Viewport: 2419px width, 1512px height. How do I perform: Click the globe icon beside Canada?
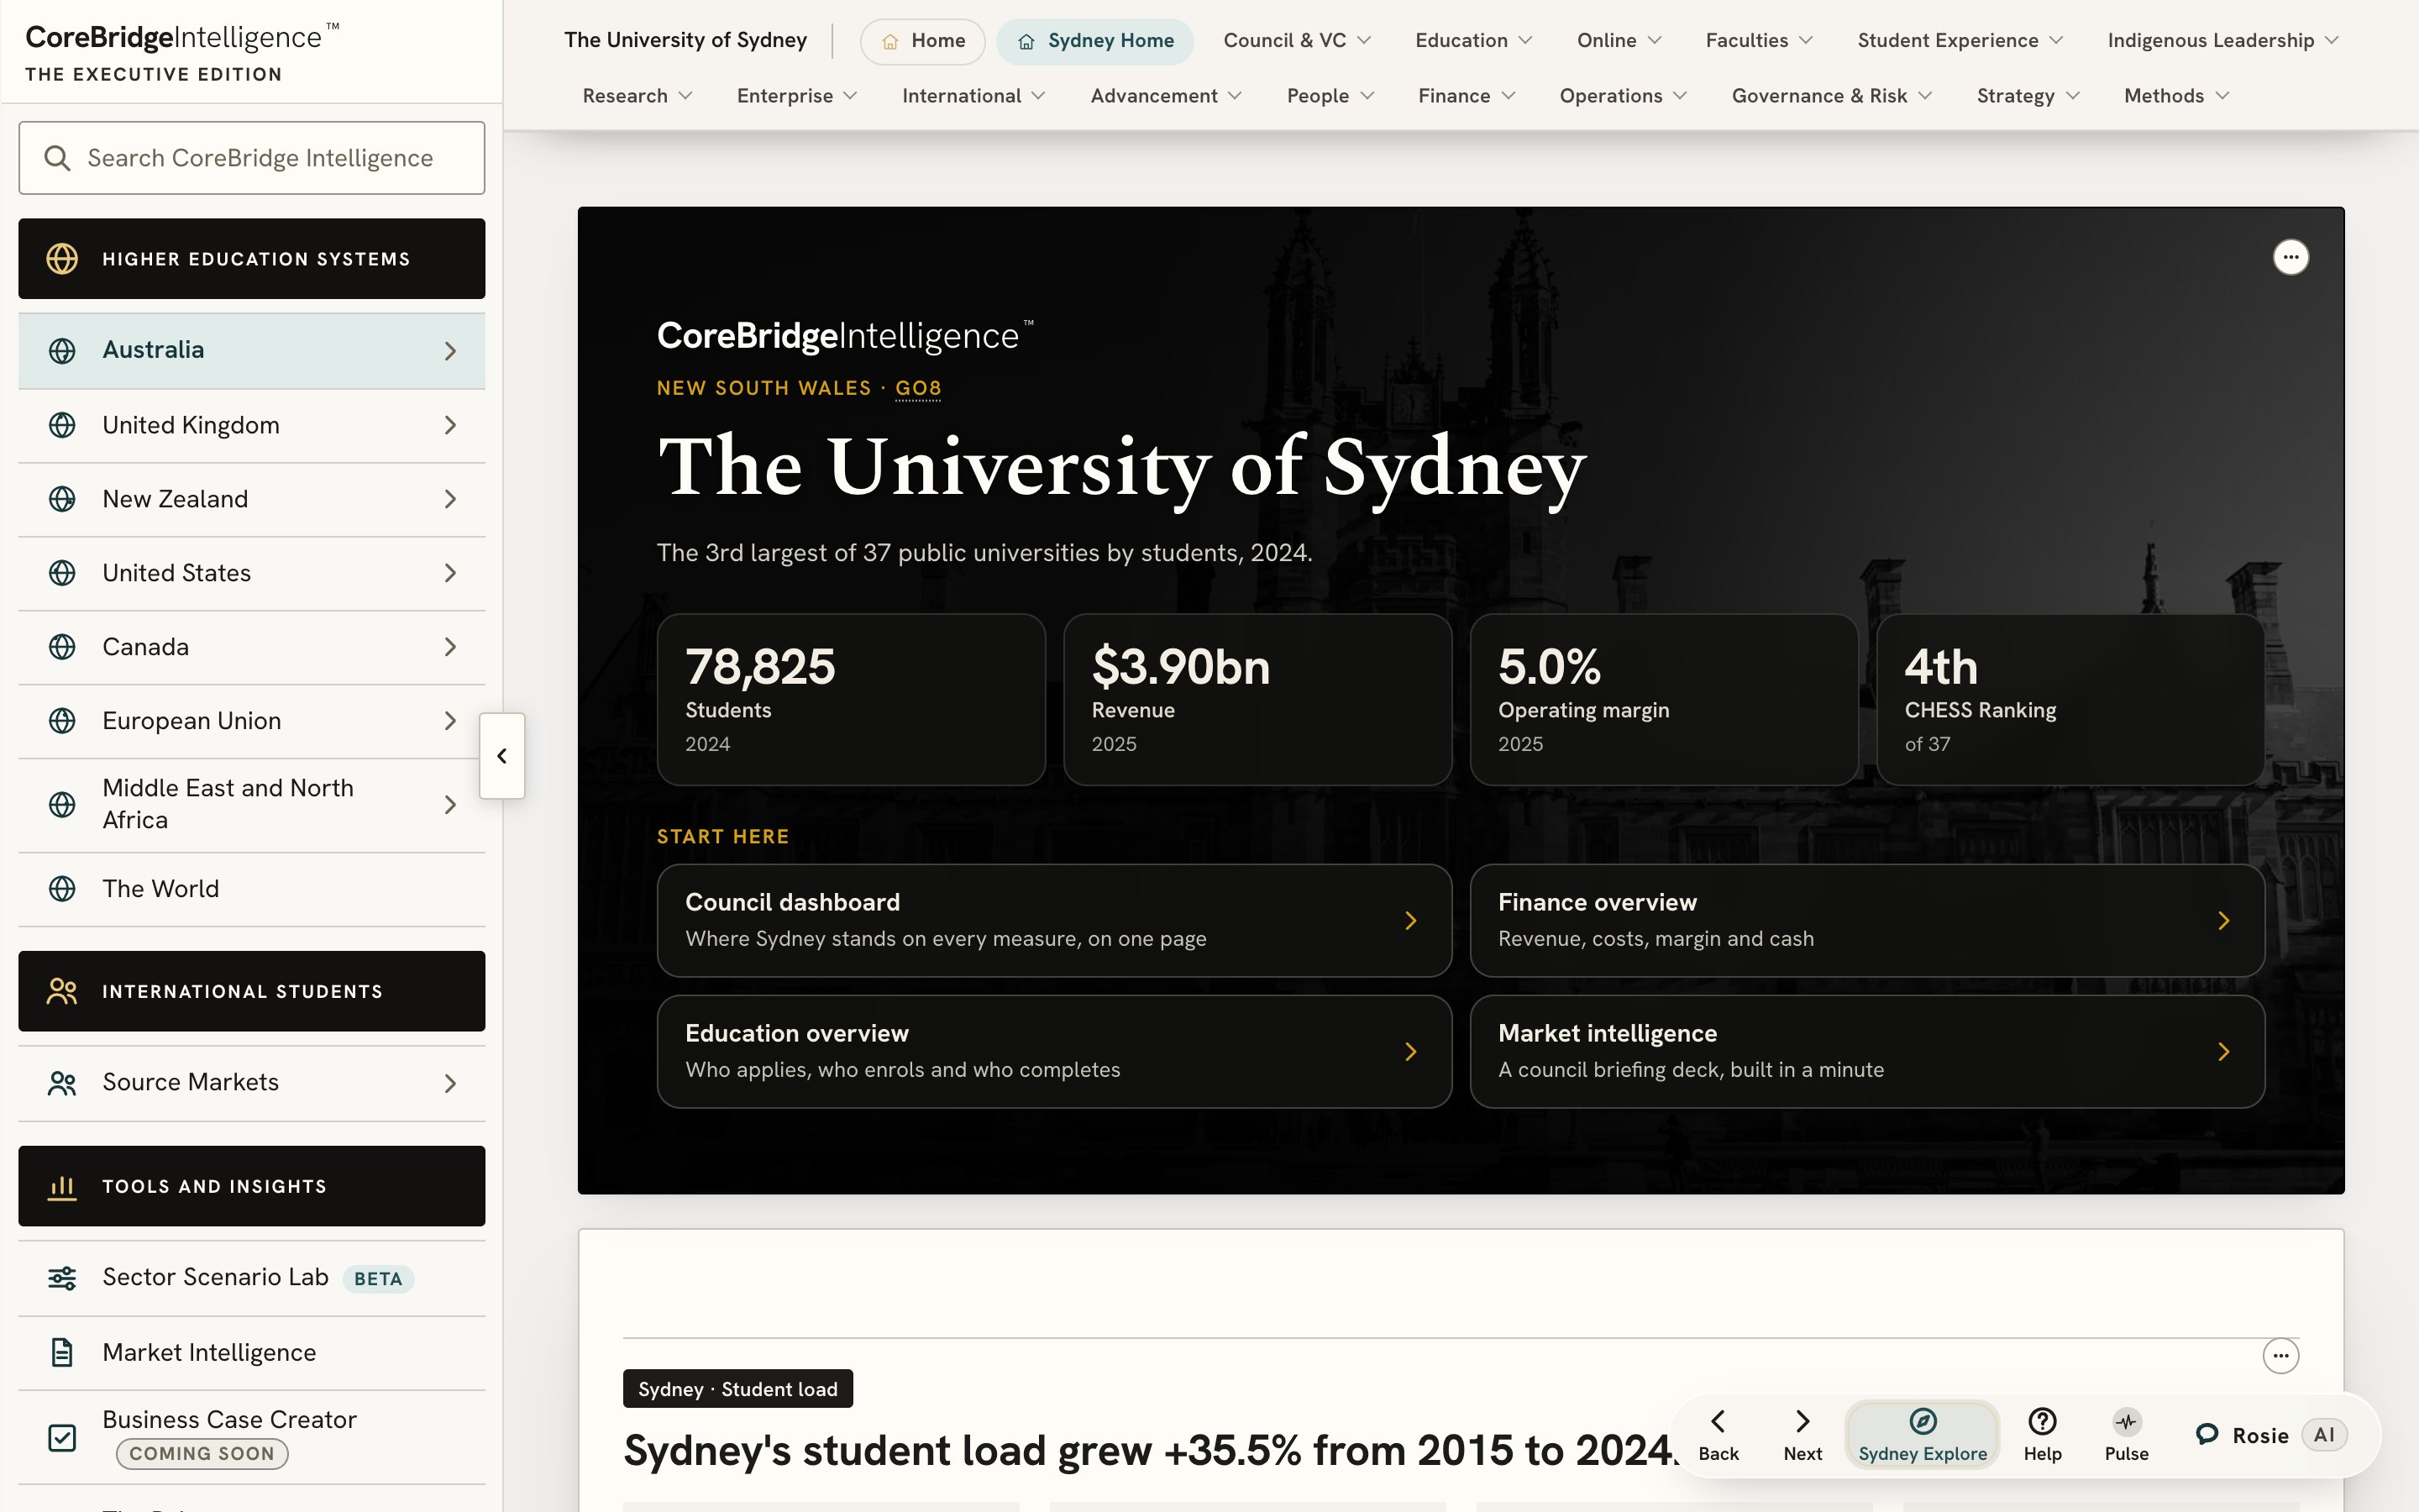(x=62, y=647)
